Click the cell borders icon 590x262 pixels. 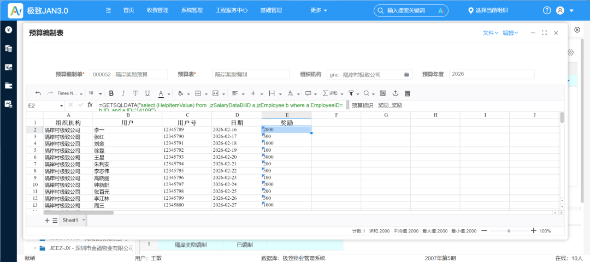click(x=198, y=93)
